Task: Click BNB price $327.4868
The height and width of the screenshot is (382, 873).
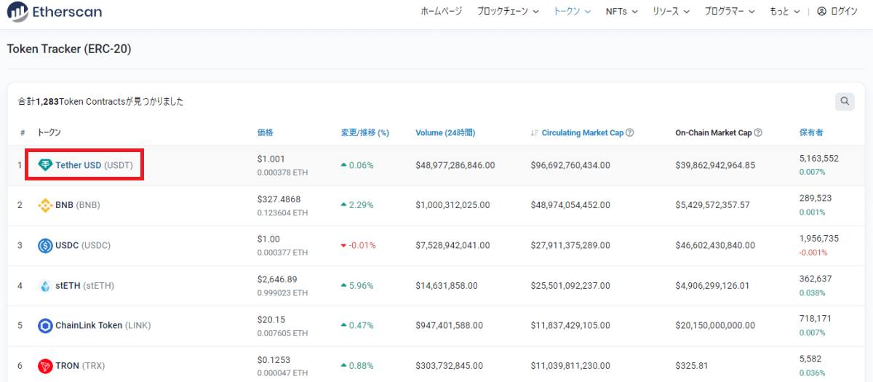Action: click(x=279, y=199)
